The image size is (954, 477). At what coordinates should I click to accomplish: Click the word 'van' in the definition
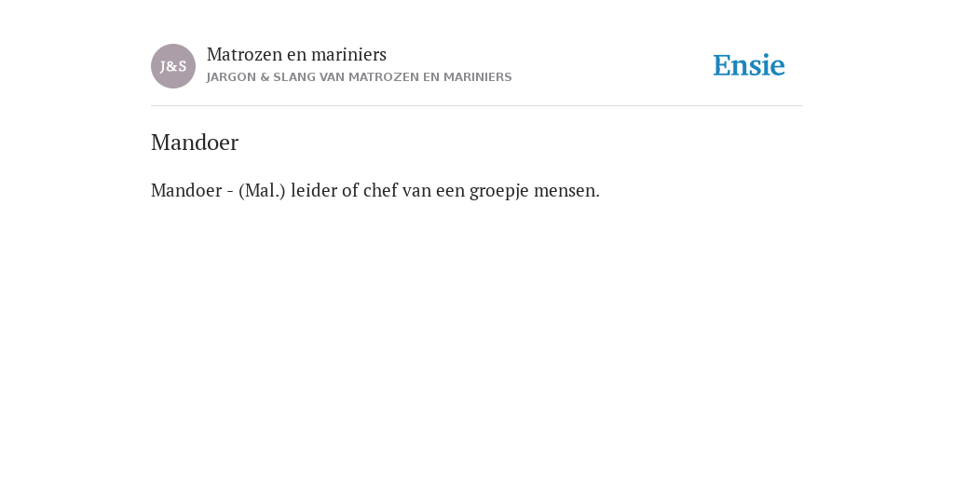[x=416, y=191]
